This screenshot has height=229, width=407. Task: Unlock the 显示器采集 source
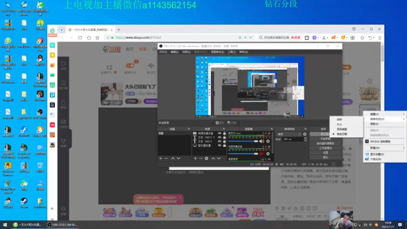[x=224, y=146]
